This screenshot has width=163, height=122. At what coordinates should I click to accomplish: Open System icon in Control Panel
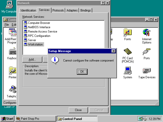(x=128, y=73)
